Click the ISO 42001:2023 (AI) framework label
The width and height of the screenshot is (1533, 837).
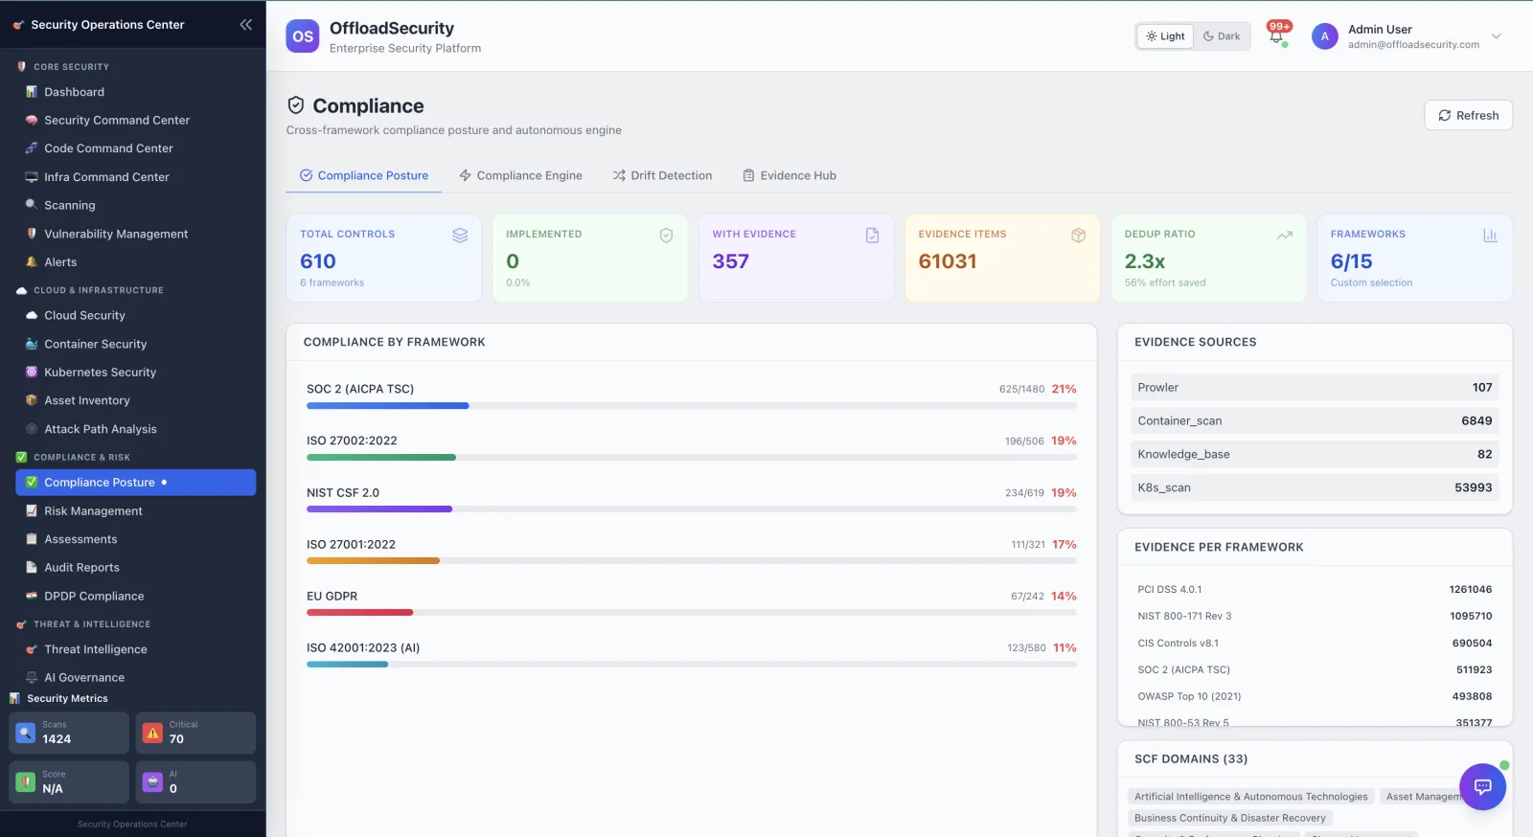click(x=363, y=648)
